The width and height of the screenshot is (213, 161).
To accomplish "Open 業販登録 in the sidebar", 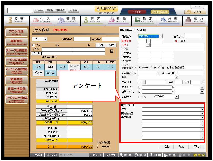I will tap(16, 42).
